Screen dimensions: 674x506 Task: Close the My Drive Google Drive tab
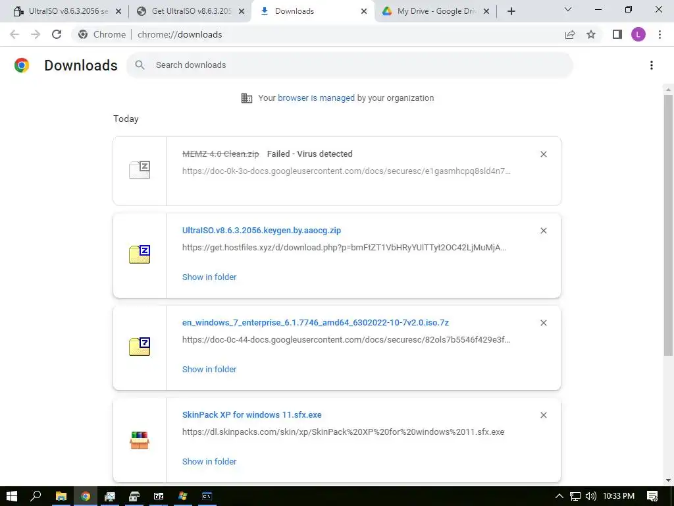coord(486,11)
